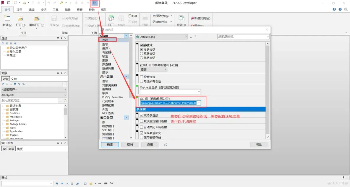
Task: Click the binoculars find icon in 对象 panel
Action: (x=15, y=84)
